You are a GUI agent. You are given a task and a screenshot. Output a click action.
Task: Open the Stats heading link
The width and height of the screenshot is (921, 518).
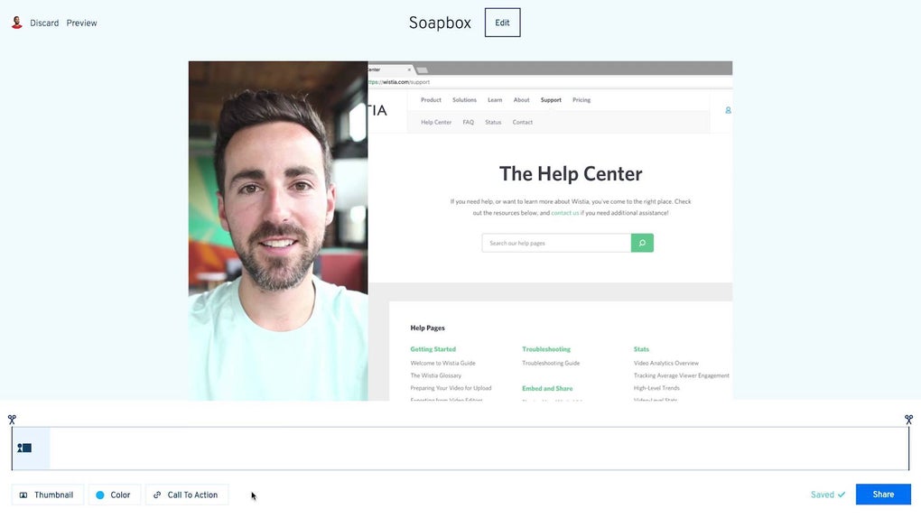tap(641, 349)
